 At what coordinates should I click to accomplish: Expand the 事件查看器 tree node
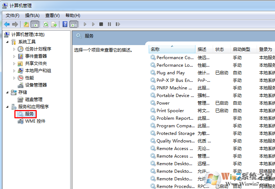[14, 56]
